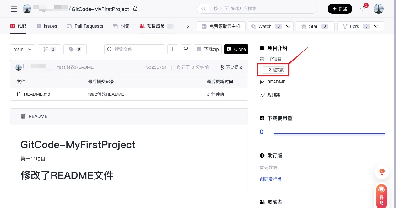Viewport: 396px width, 208px height.
Task: Switch to the Issues tab
Action: click(x=47, y=26)
